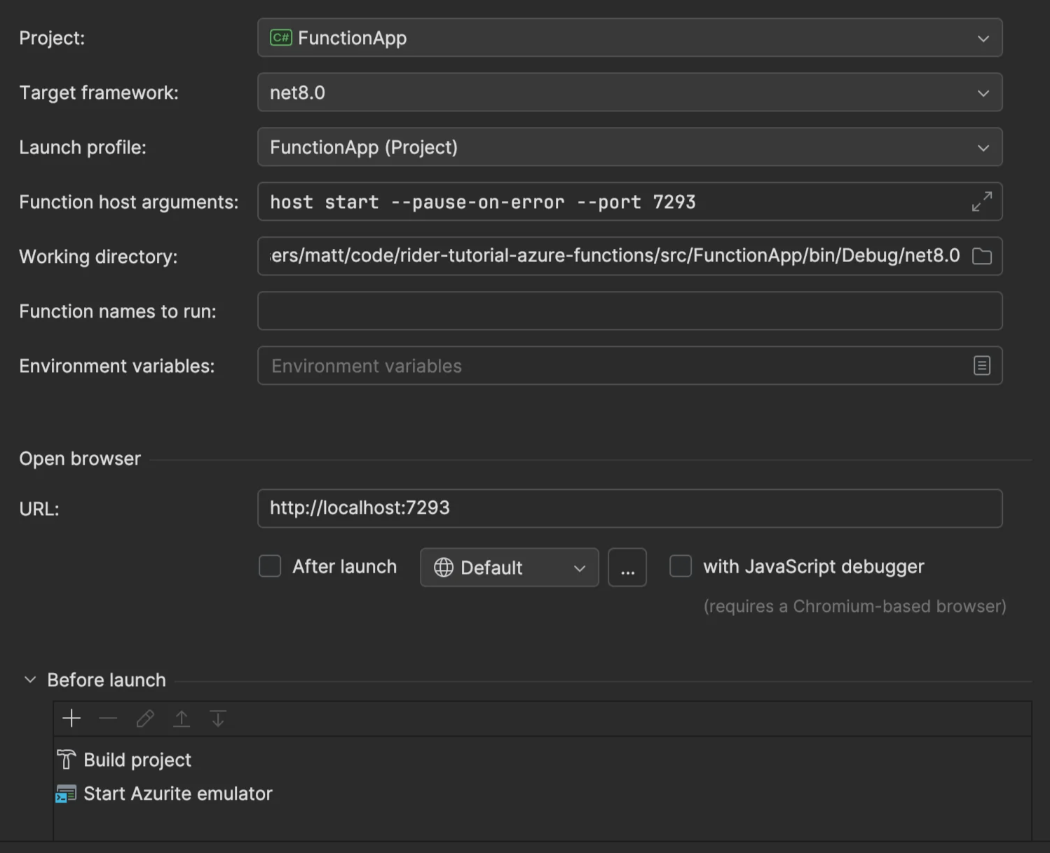
Task: Open the environment variables editor icon
Action: coord(982,365)
